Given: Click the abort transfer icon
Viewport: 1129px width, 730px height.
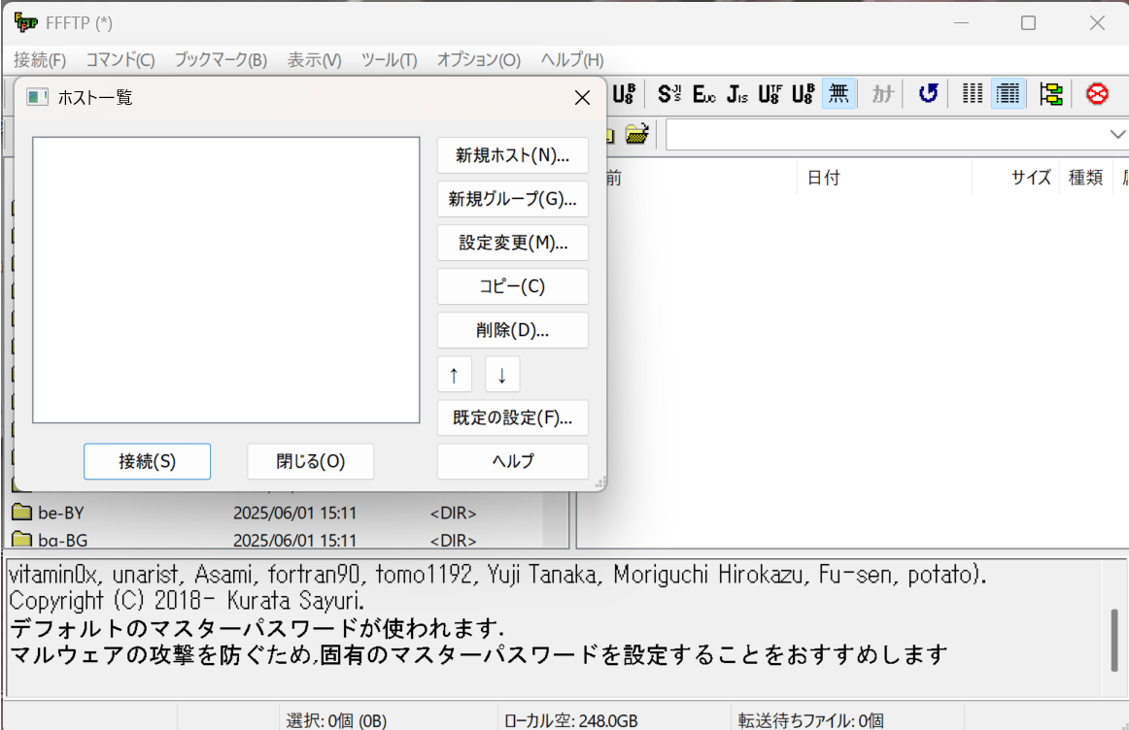Looking at the screenshot, I should pyautogui.click(x=1096, y=93).
